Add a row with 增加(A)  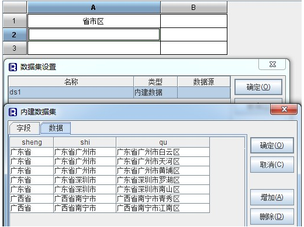pyautogui.click(x=272, y=197)
